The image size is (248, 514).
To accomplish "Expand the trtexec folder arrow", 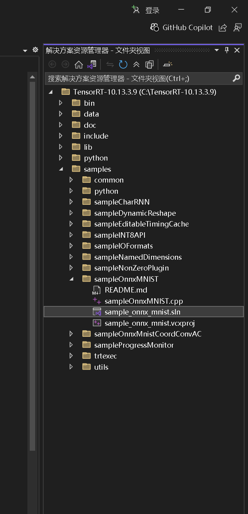I will pyautogui.click(x=71, y=356).
